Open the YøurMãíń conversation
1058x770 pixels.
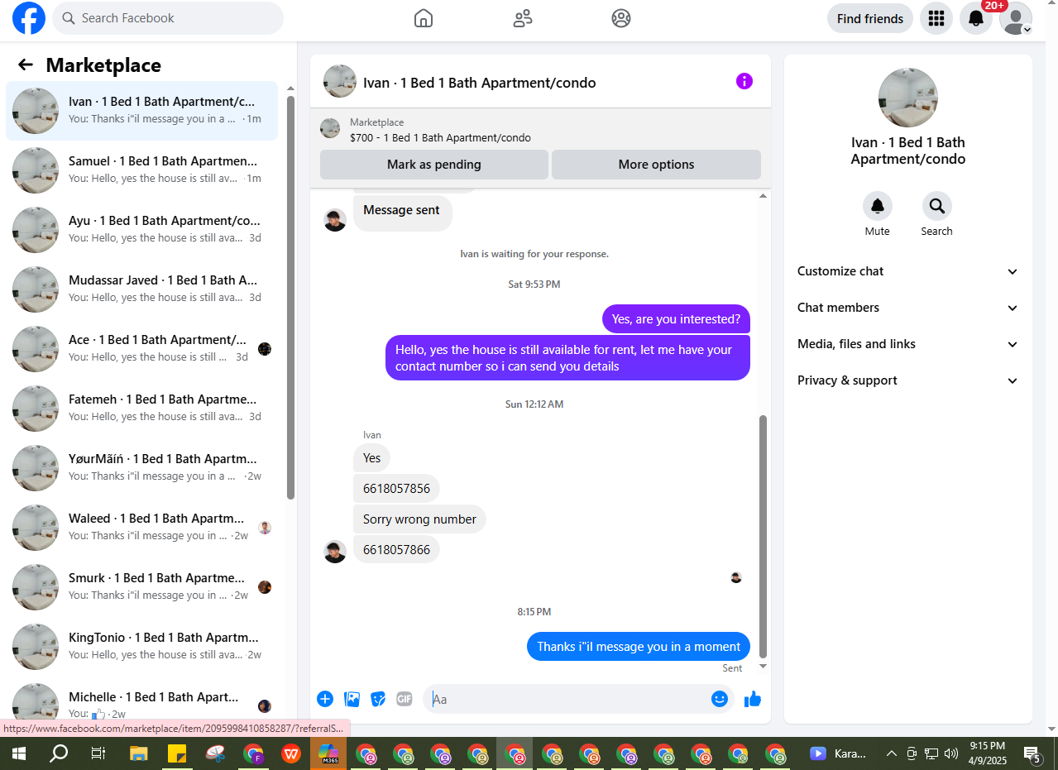[141, 468]
